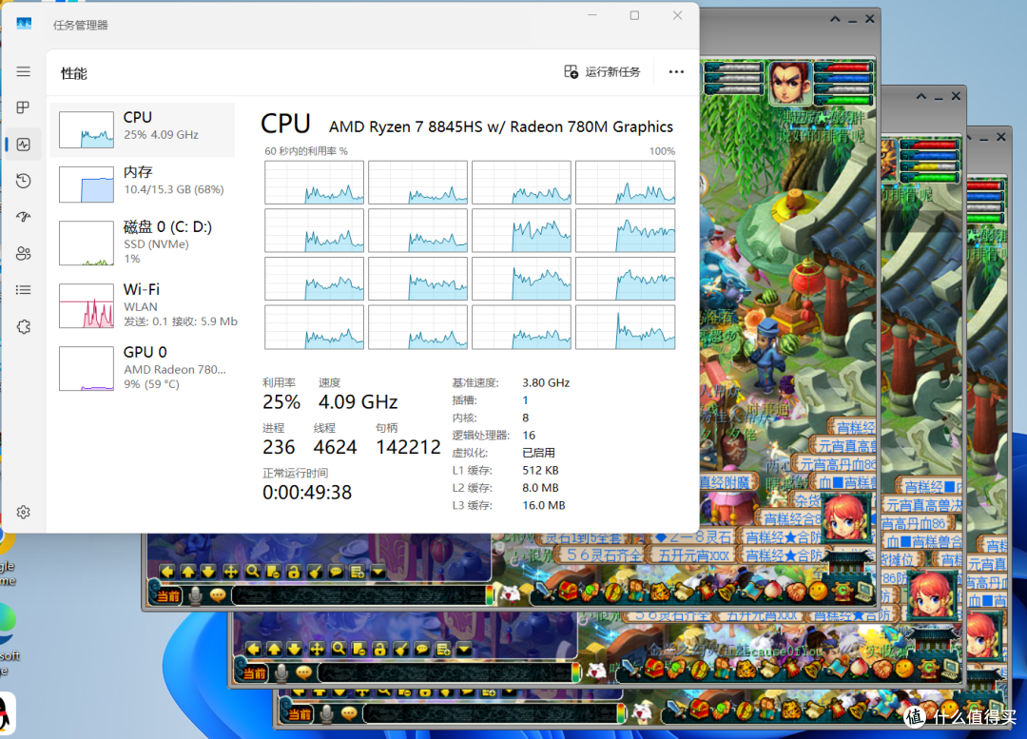
Task: Toggle the second game's microphone icon
Action: click(281, 672)
